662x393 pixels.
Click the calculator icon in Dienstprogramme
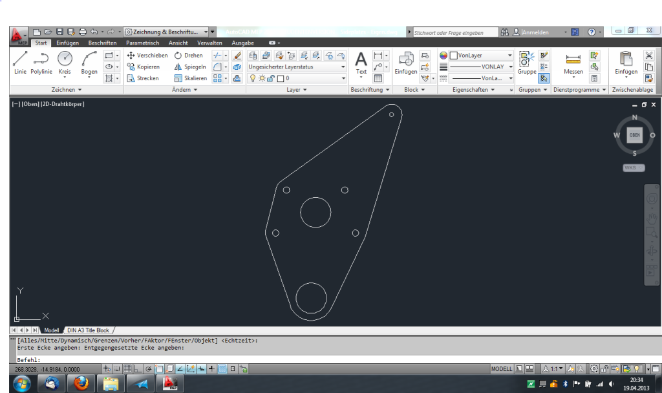point(594,78)
